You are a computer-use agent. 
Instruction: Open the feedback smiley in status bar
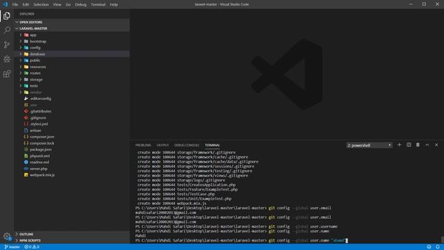[x=429, y=247]
